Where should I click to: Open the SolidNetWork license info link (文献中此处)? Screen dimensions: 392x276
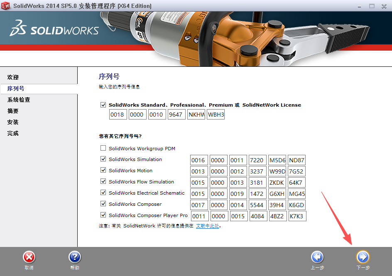[208, 226]
